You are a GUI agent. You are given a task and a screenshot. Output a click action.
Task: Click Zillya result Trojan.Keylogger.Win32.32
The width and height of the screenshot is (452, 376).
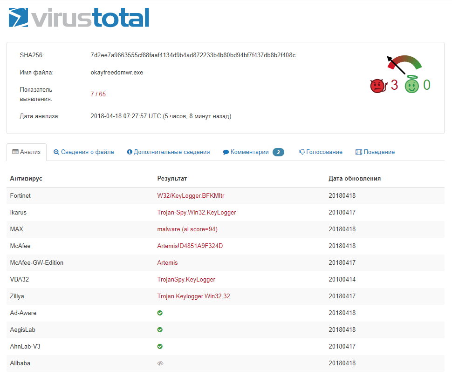(194, 296)
